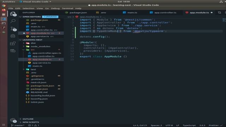The height and width of the screenshot is (127, 226).
Task: Click TypeScript version 3.6.3
Action: [x=202, y=125]
